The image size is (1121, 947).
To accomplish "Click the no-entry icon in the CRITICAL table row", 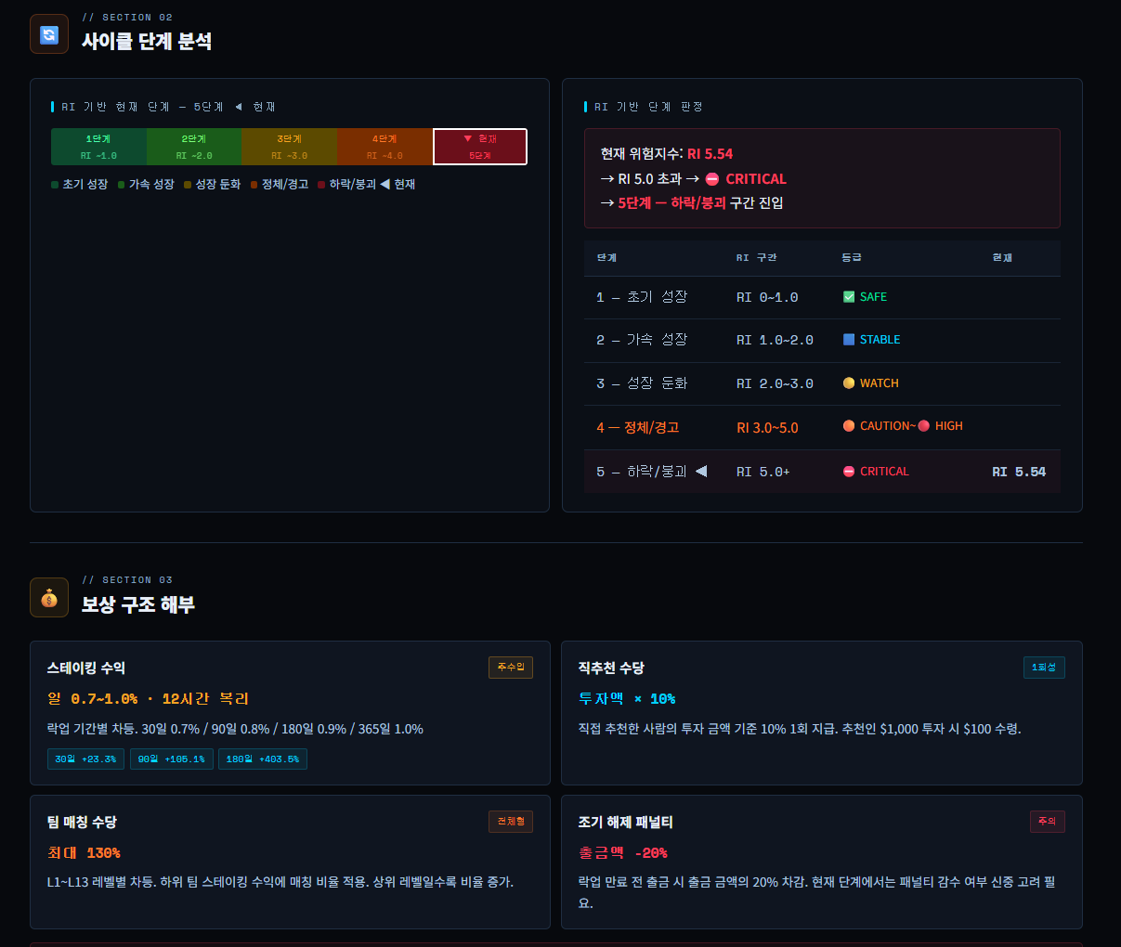I will (x=849, y=472).
